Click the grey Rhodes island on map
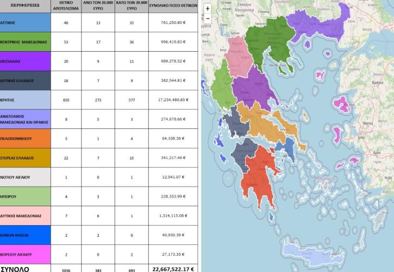This screenshot has height=272, width=394. [381, 219]
